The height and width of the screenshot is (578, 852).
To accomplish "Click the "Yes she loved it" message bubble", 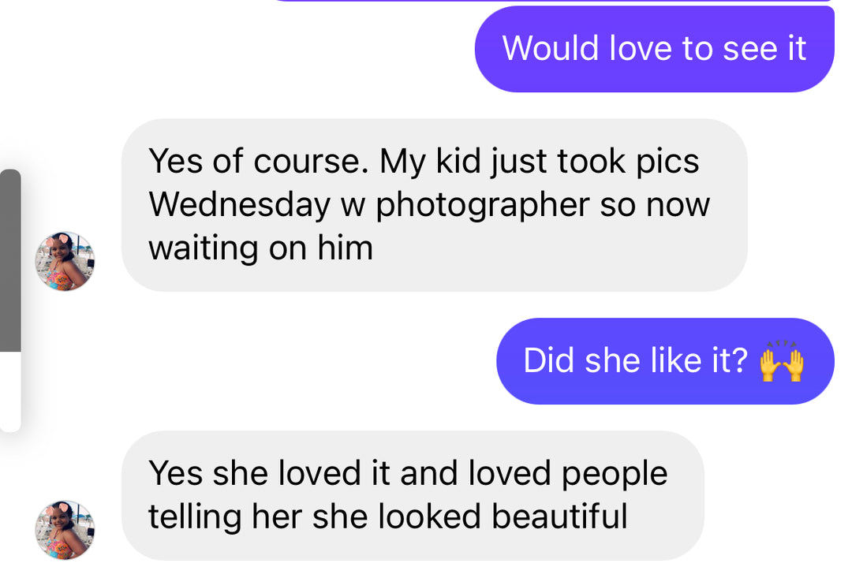I will [413, 495].
